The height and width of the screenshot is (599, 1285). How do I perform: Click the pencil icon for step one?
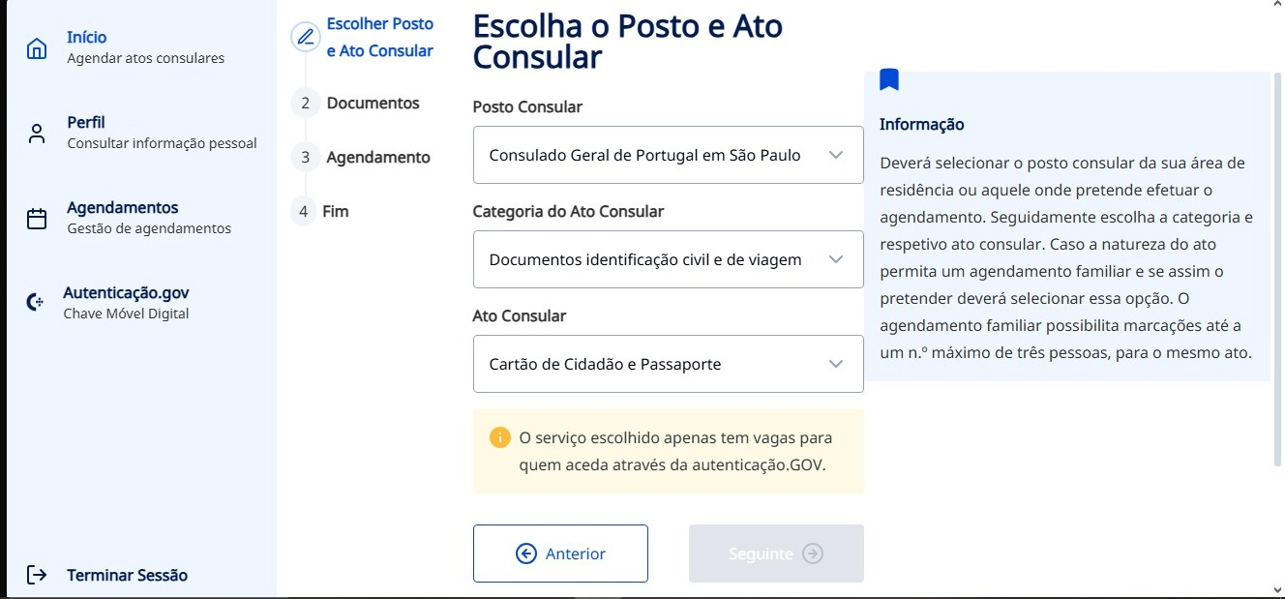tap(306, 38)
